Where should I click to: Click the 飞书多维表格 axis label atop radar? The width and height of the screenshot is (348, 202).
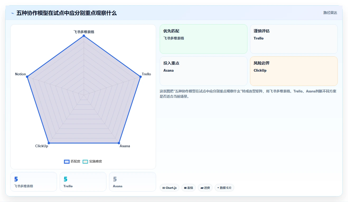84,32
